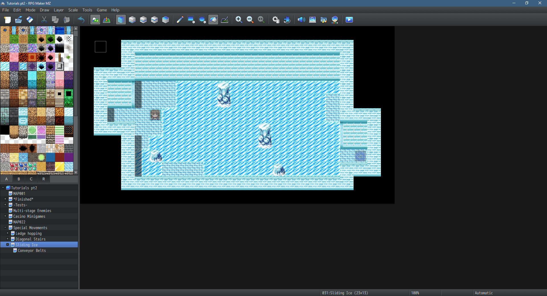Enable the Automatic layer button
Image resolution: width=547 pixels, height=296 pixels.
coord(121,20)
